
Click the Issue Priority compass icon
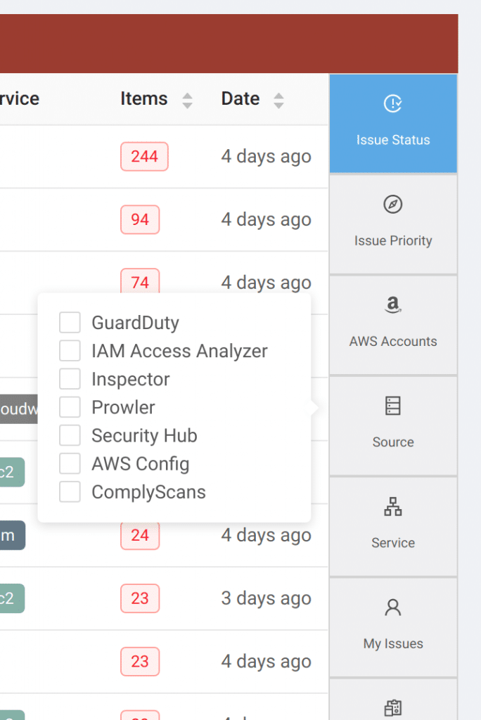(393, 205)
